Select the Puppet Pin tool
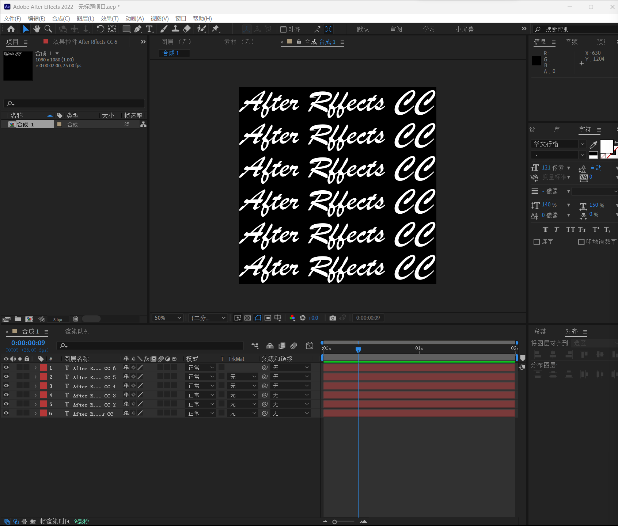Screen dimensions: 618x526 216,29
